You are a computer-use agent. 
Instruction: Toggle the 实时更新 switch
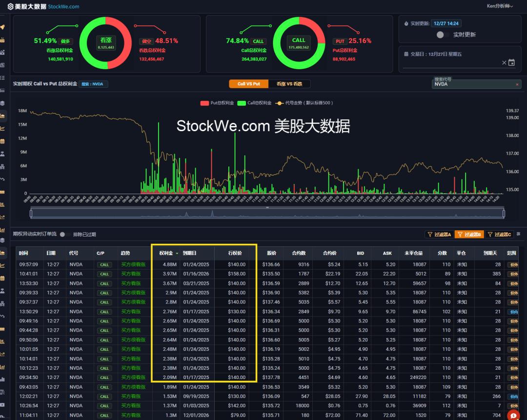click(x=442, y=35)
